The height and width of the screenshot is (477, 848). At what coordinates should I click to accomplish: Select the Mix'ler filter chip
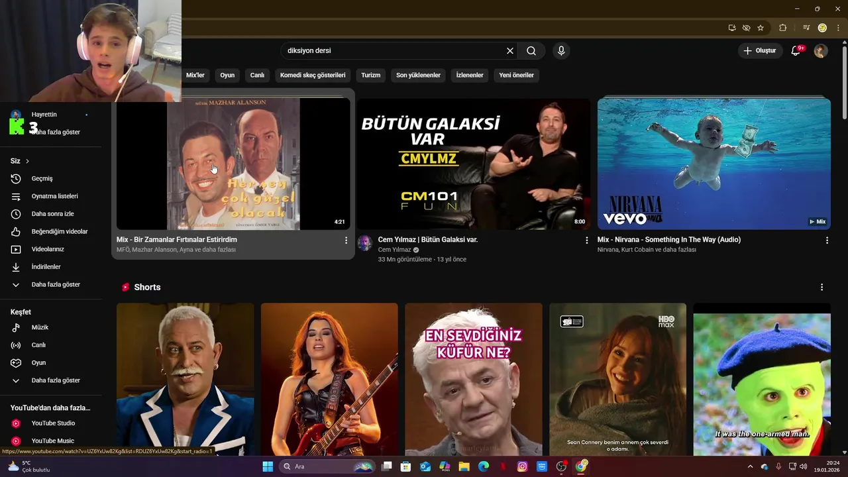[x=195, y=76]
